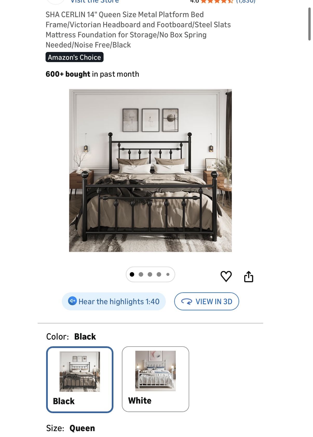Jump to last small carousel dot

[168, 274]
